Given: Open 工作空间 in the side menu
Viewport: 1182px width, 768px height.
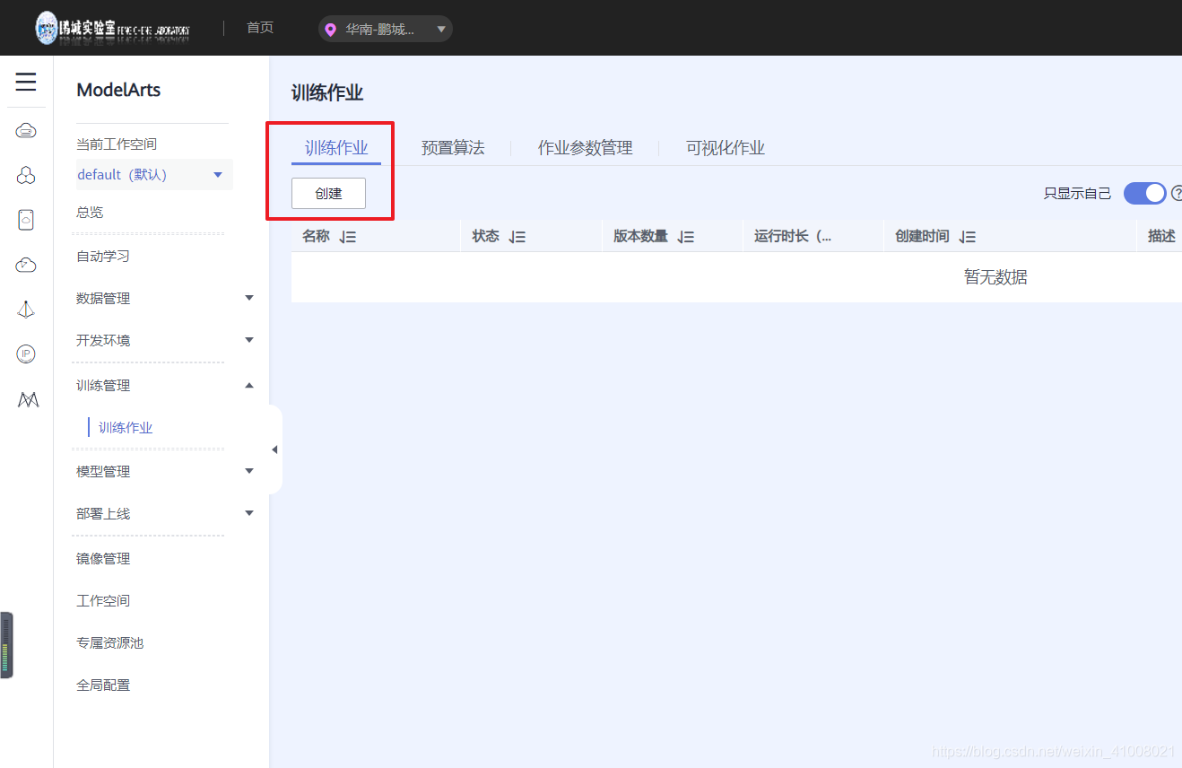Looking at the screenshot, I should [x=103, y=601].
